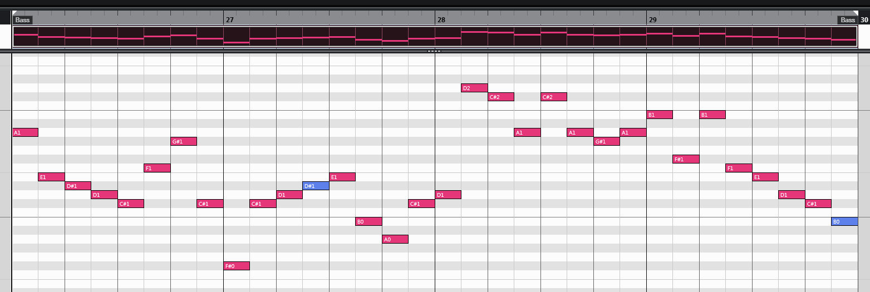Select the C#1 note in bar 29
Screen dimensions: 870x292
(x=818, y=204)
